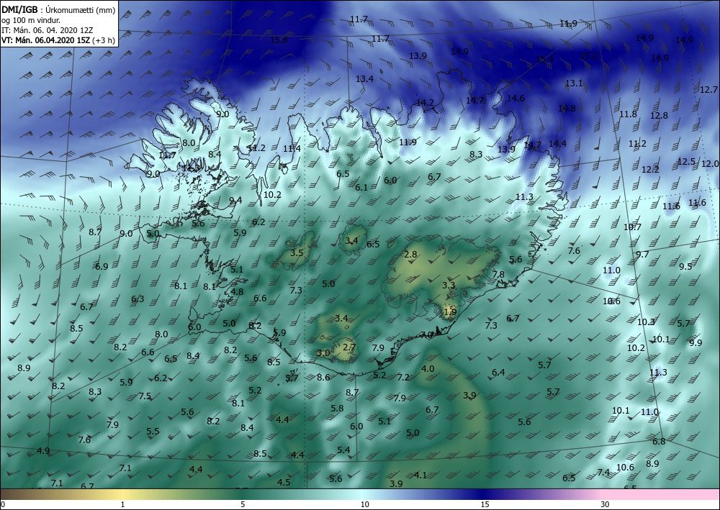This screenshot has height=510, width=720.
Task: Click the 3.0 value on the map
Action: click(x=323, y=353)
